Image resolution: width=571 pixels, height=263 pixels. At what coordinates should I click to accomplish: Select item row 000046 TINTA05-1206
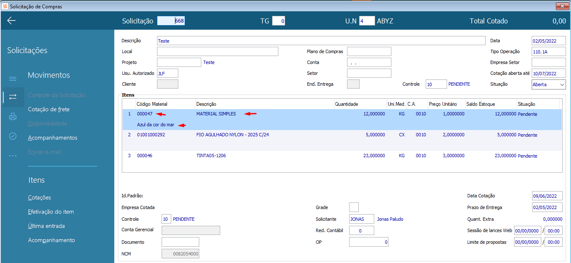[x=342, y=156]
